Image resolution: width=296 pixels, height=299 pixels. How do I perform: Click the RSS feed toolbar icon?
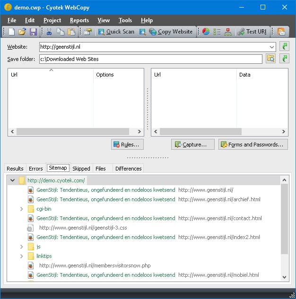[281, 32]
